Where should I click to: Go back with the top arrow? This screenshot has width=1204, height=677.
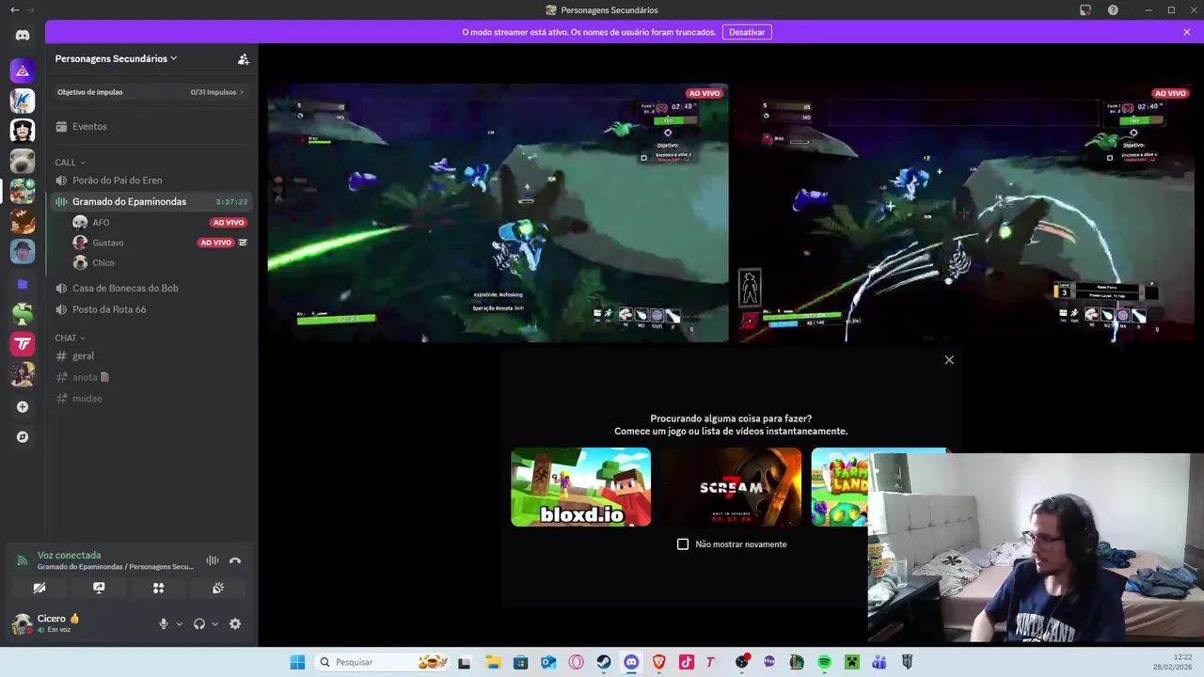pyautogui.click(x=14, y=9)
